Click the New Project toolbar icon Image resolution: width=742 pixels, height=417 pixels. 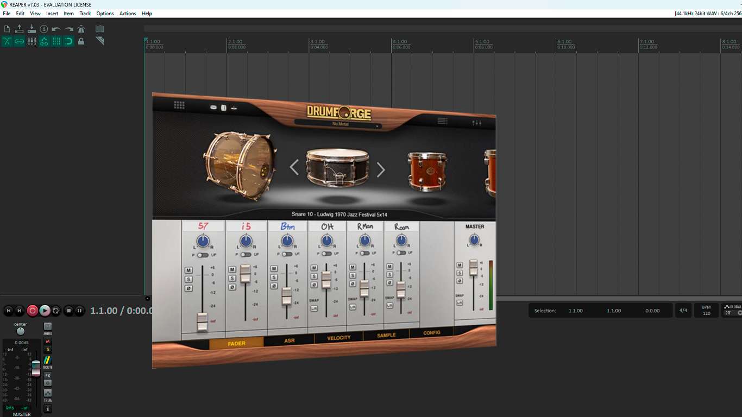tap(7, 29)
